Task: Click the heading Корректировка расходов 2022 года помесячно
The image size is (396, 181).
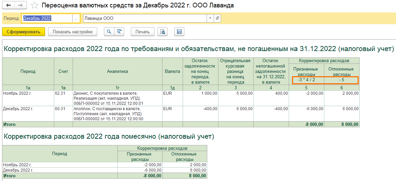Action: (x=109, y=136)
